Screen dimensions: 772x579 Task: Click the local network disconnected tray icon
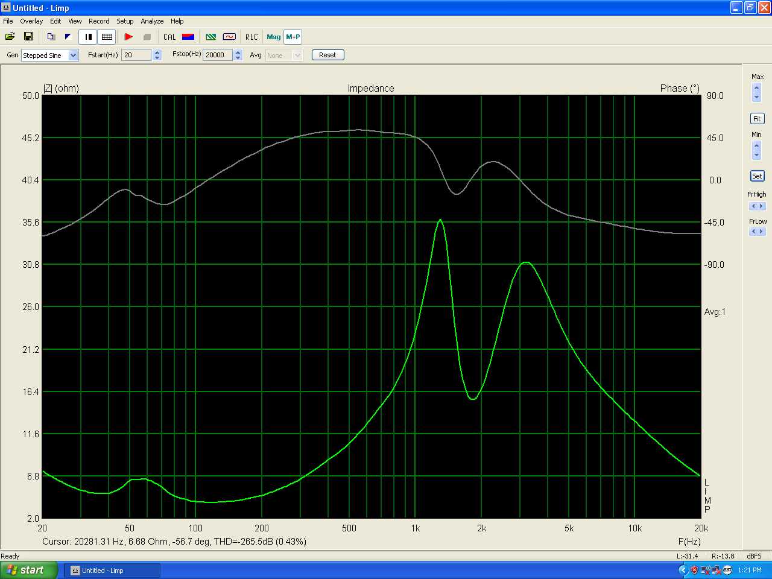[x=716, y=570]
